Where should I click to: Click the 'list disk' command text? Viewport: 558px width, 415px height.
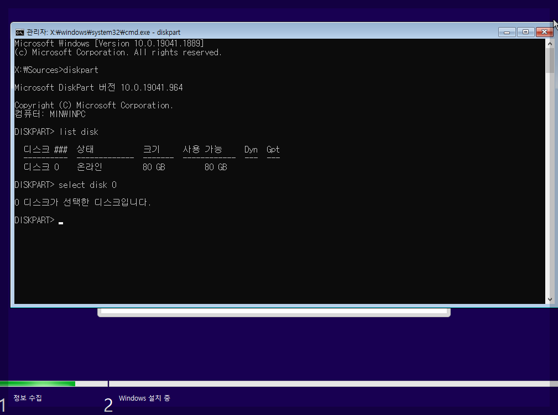(x=79, y=132)
